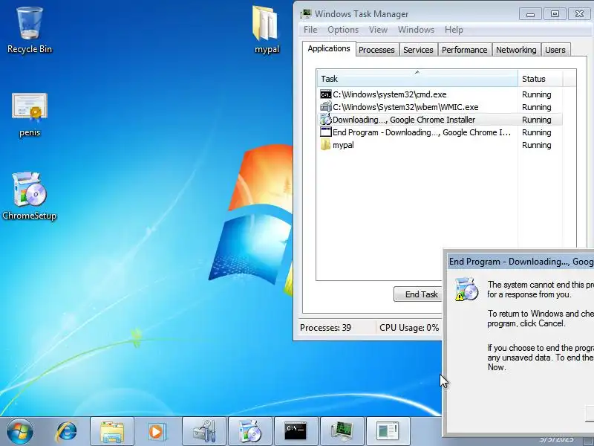This screenshot has width=594, height=446.
Task: Select the mypal folder on desktop
Action: click(x=267, y=30)
